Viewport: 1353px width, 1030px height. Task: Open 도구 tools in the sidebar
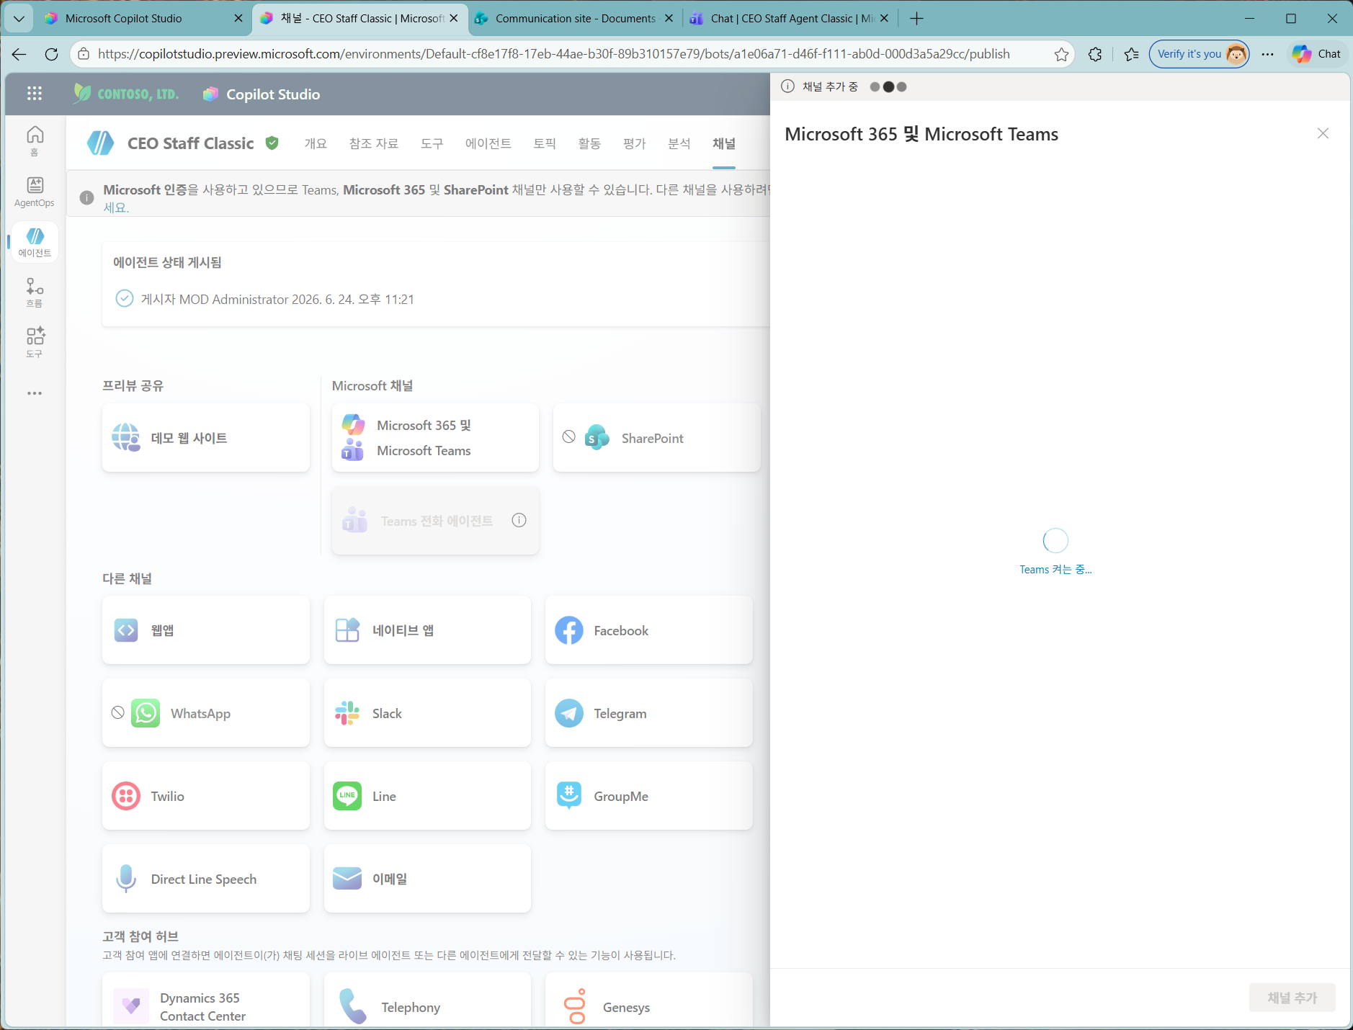point(35,342)
